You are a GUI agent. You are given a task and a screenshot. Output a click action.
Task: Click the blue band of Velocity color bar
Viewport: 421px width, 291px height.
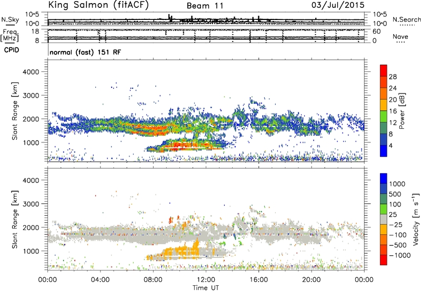384,179
